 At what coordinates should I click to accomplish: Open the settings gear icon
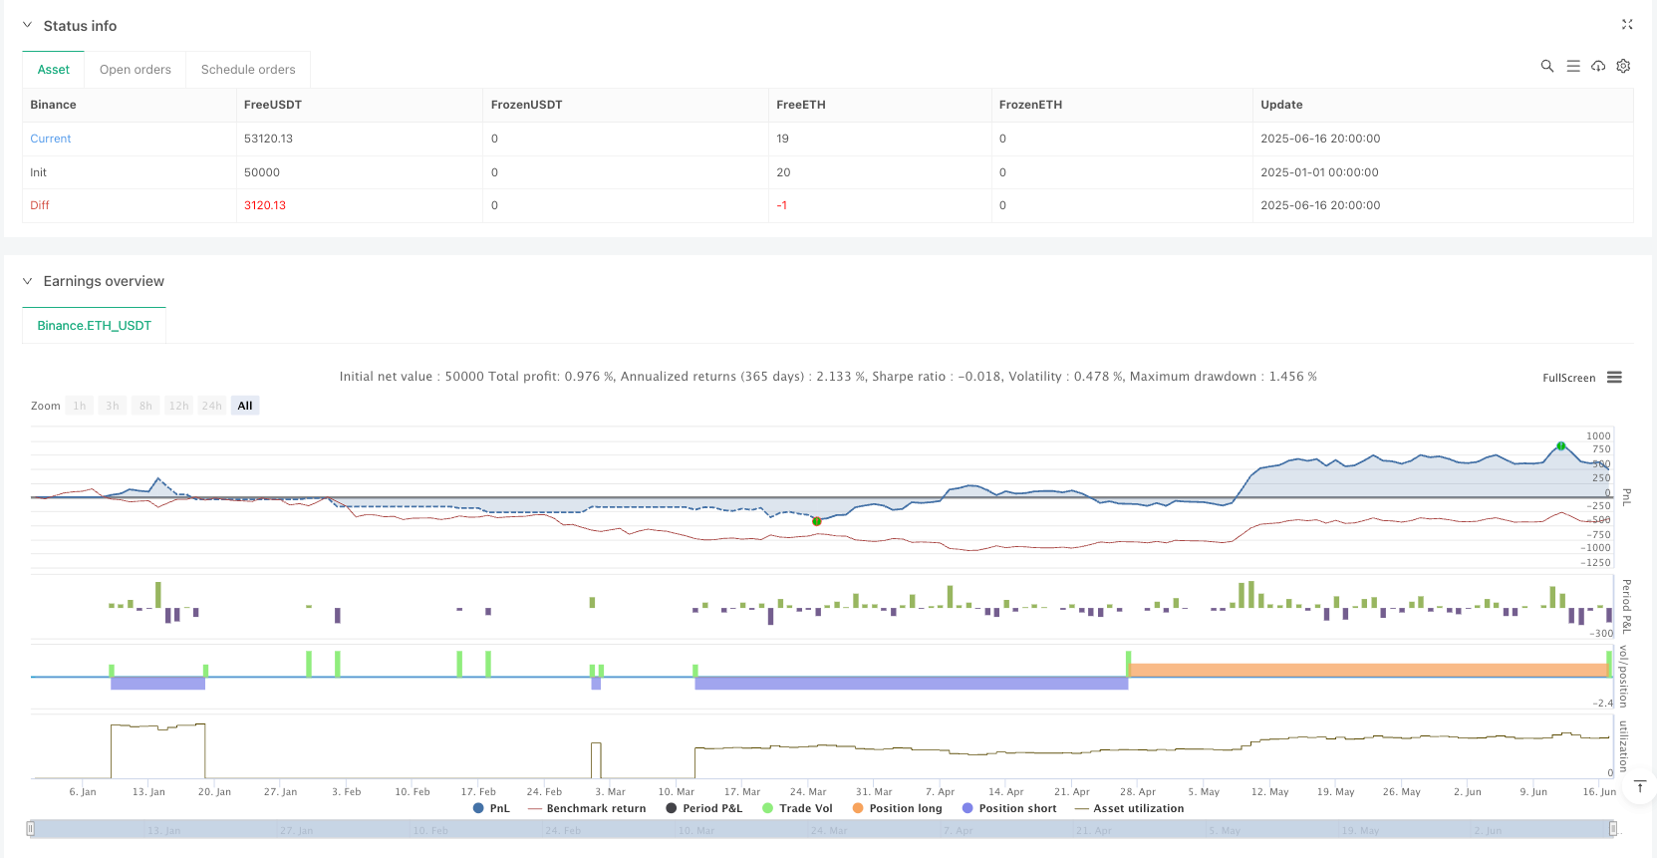[1623, 66]
